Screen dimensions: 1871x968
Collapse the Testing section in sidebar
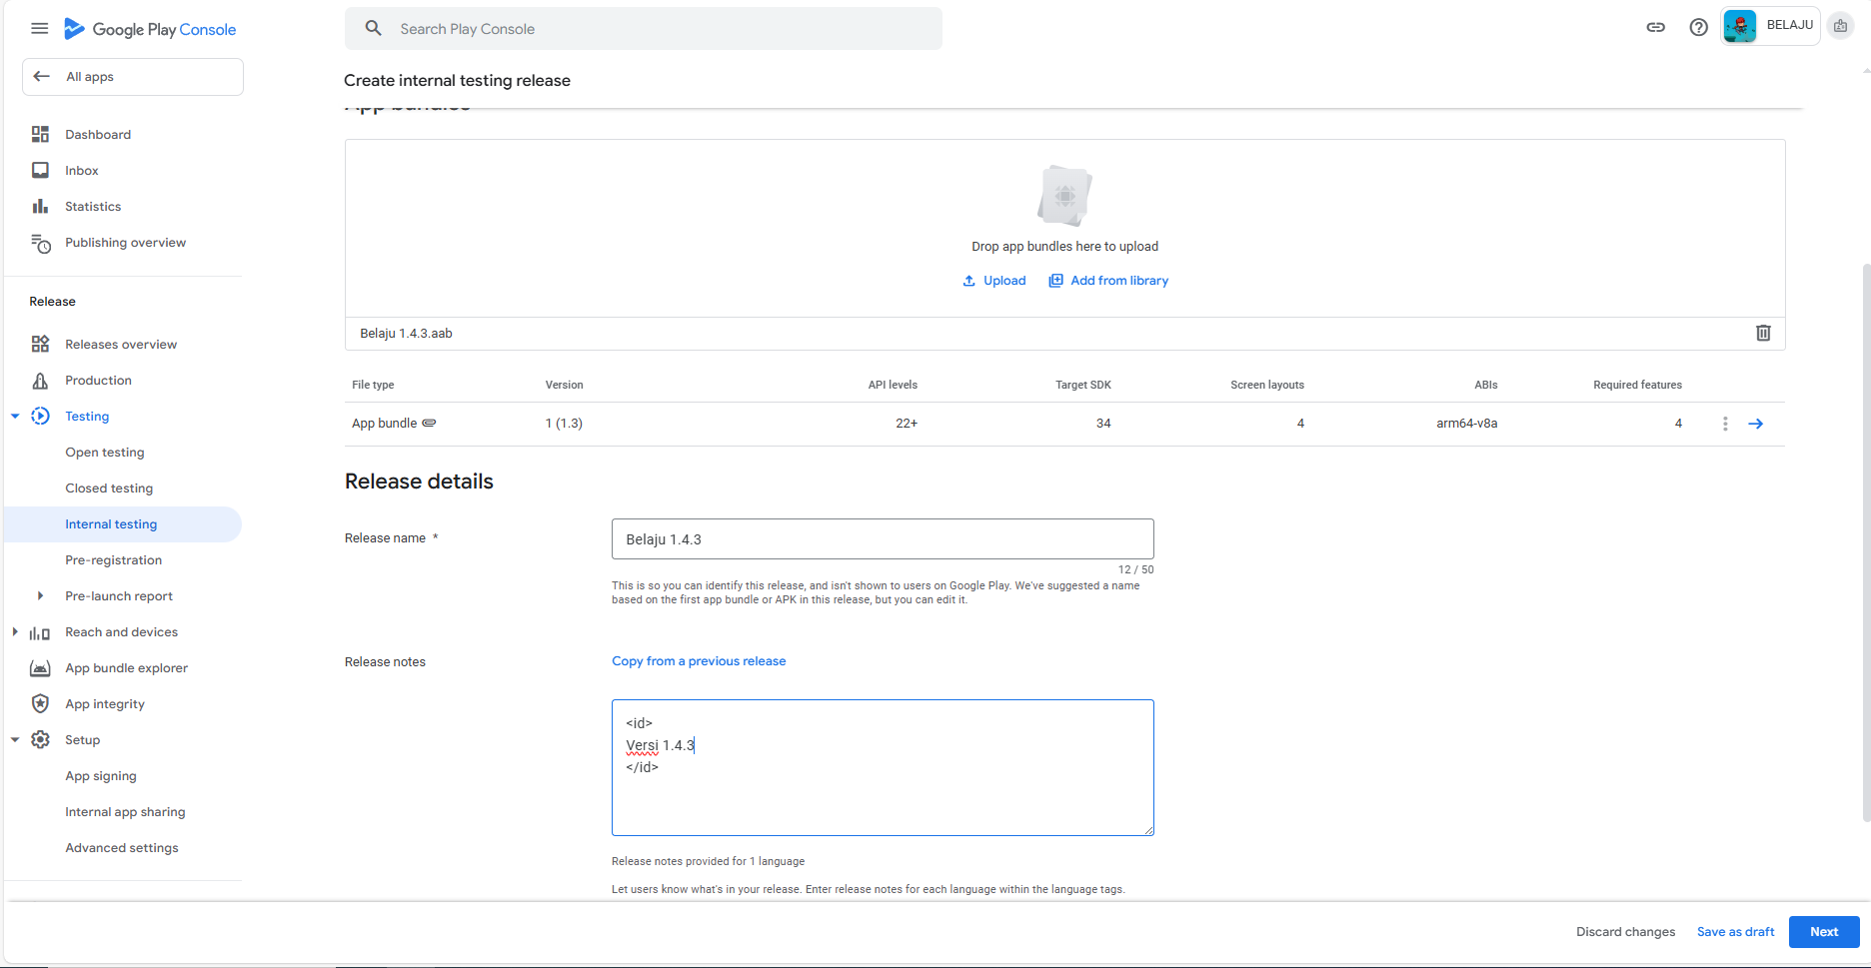coord(15,417)
